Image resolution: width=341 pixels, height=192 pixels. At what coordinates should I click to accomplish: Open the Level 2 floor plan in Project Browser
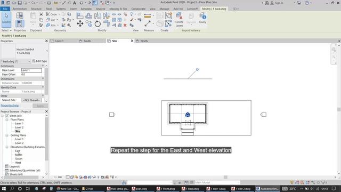(19, 127)
